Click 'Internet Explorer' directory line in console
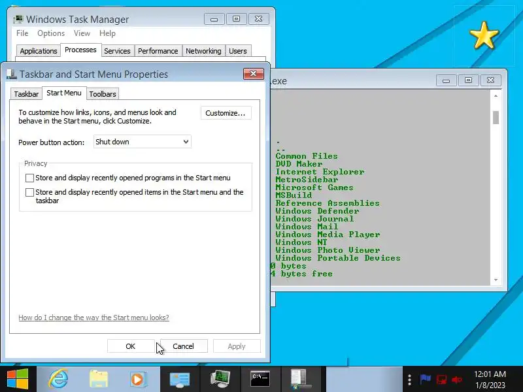 [x=320, y=172]
